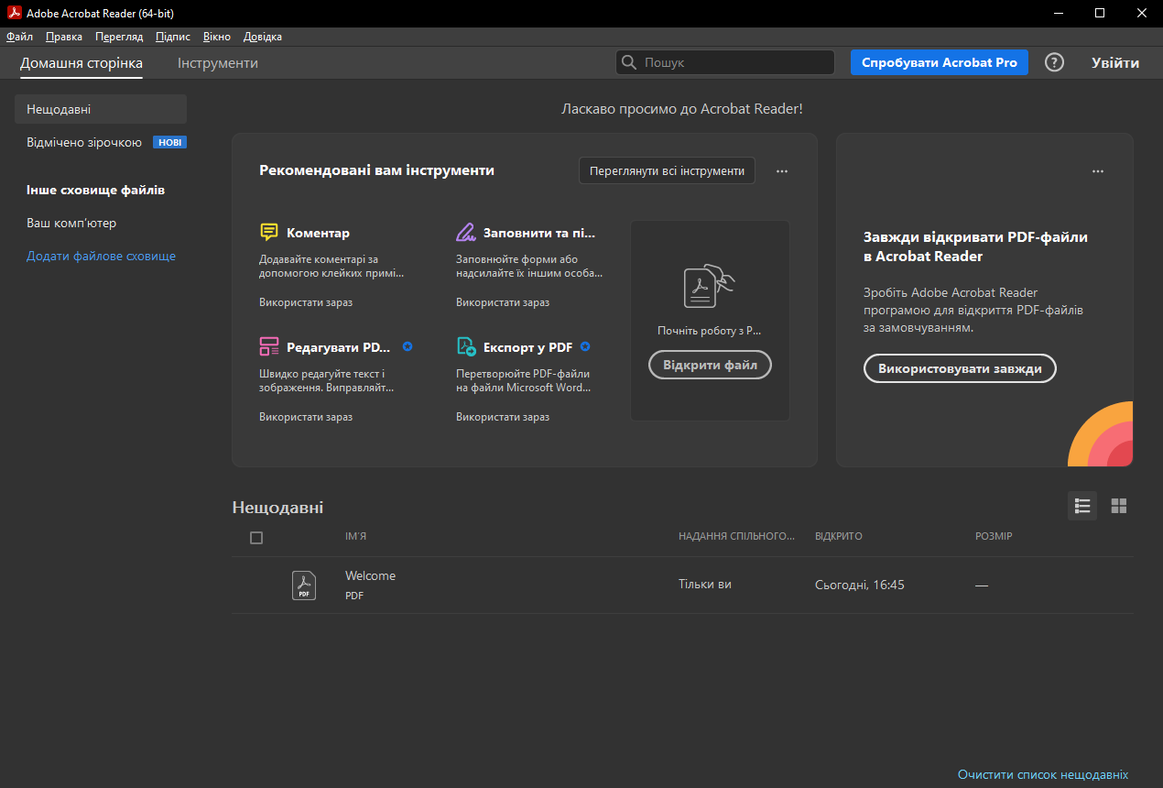Switch recent files to grid view
Viewport: 1163px width, 788px height.
(1118, 506)
